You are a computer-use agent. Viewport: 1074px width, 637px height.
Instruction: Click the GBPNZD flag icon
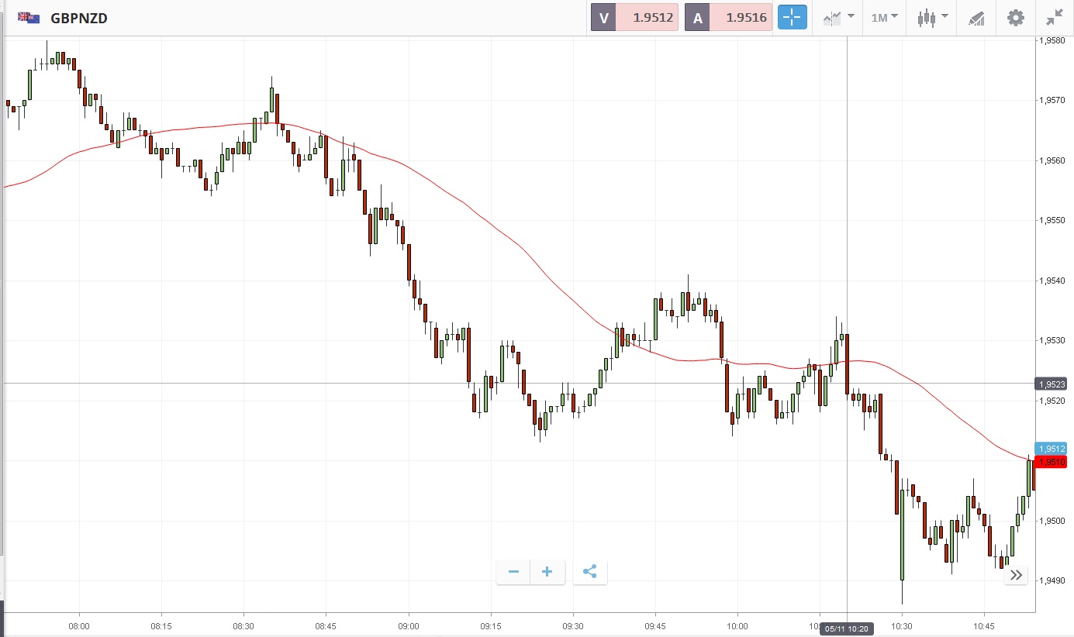click(29, 17)
